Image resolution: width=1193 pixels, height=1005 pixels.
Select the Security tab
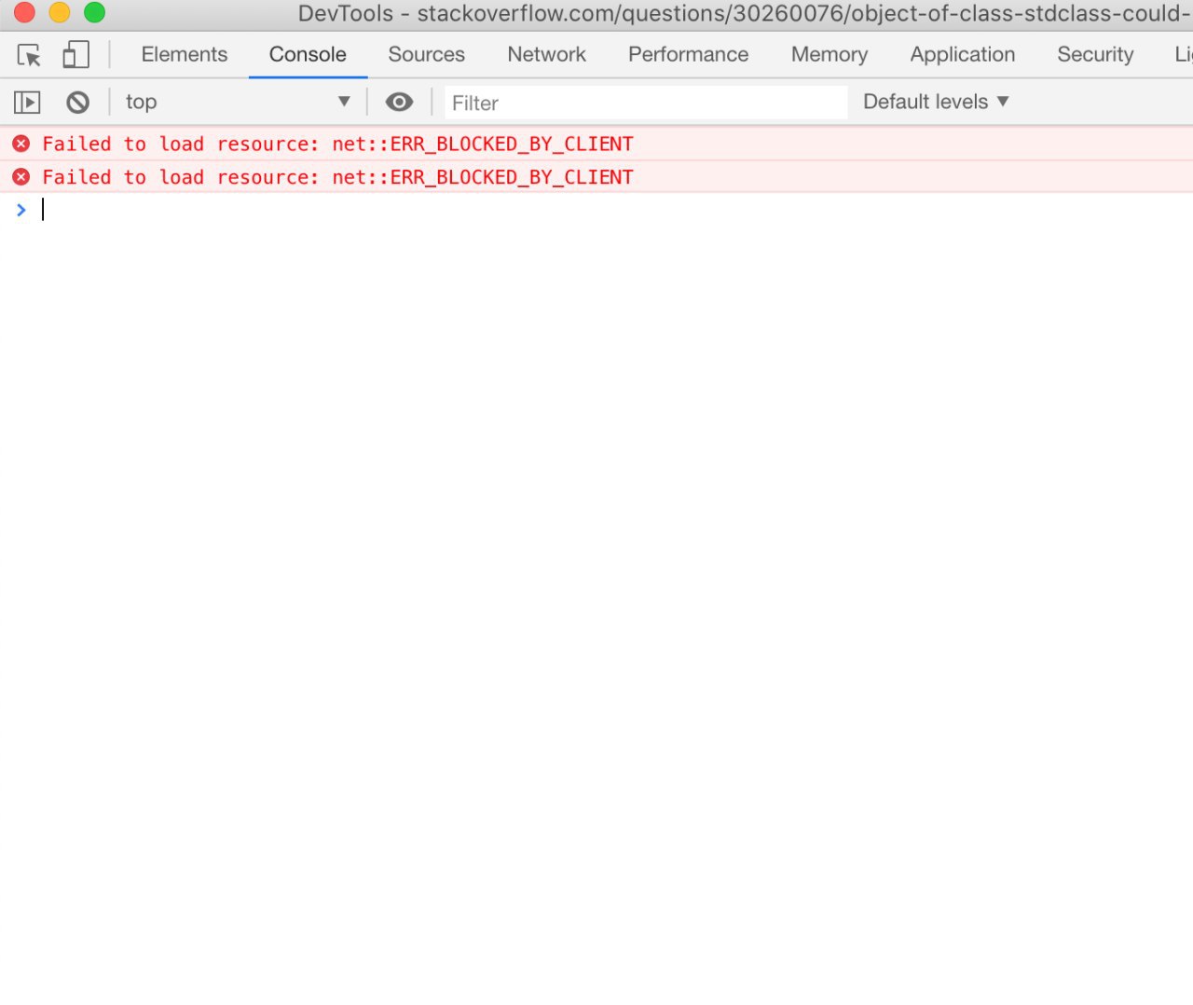click(1095, 54)
